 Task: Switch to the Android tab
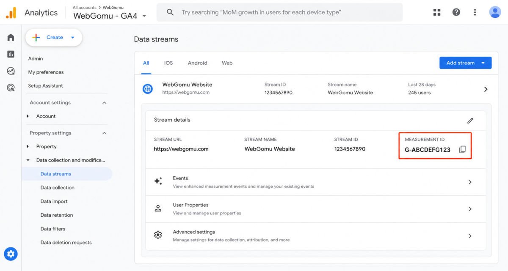coord(198,63)
